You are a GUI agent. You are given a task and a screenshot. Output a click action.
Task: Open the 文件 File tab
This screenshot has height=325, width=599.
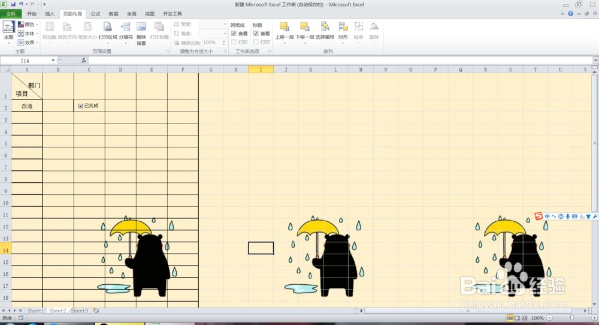click(x=11, y=14)
